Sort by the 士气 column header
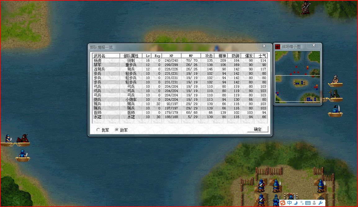358x207 pixels. coord(261,56)
